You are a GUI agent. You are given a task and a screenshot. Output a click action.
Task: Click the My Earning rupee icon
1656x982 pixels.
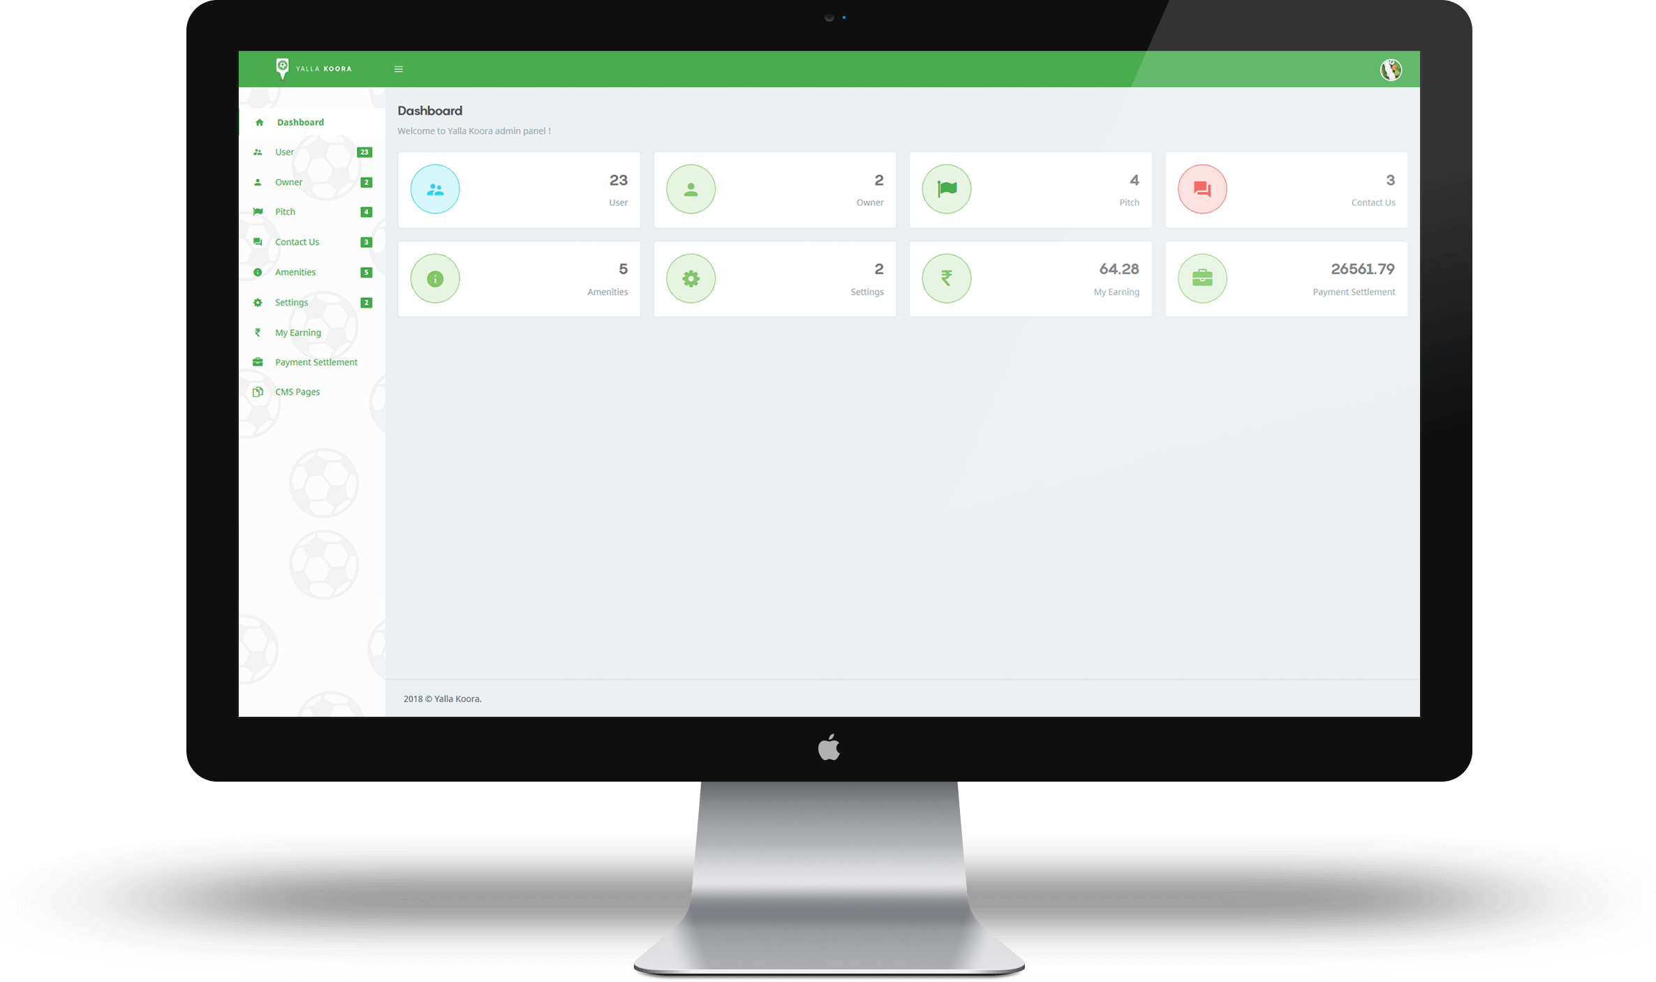coord(946,277)
